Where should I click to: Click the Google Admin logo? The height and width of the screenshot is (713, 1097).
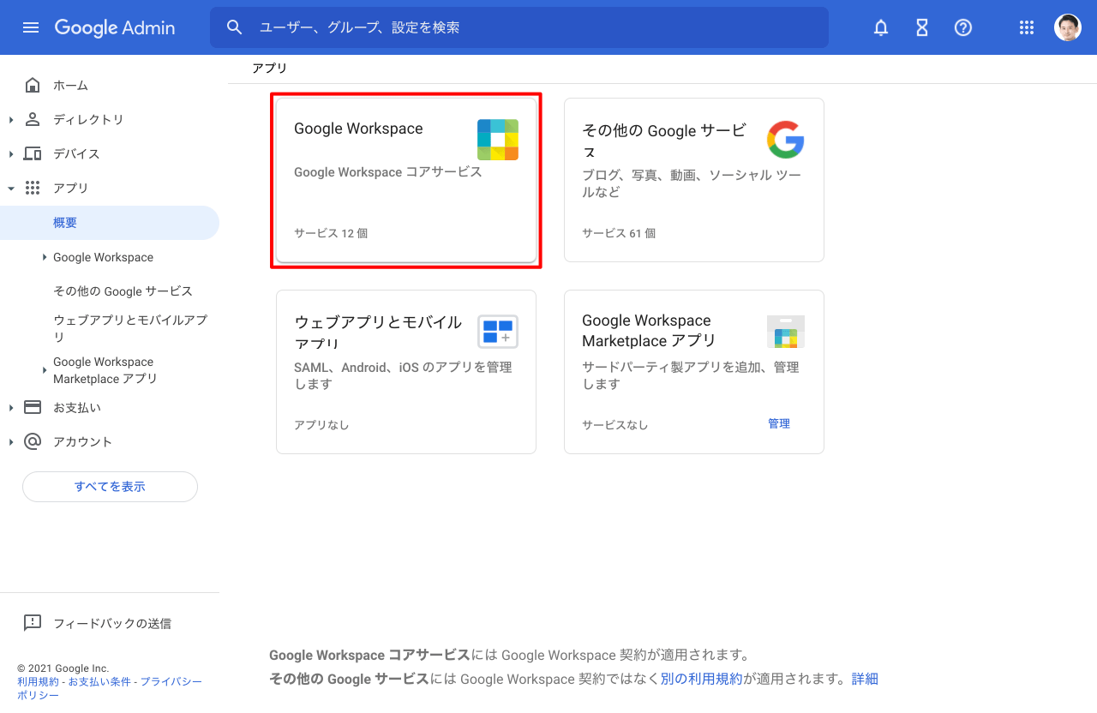115,27
